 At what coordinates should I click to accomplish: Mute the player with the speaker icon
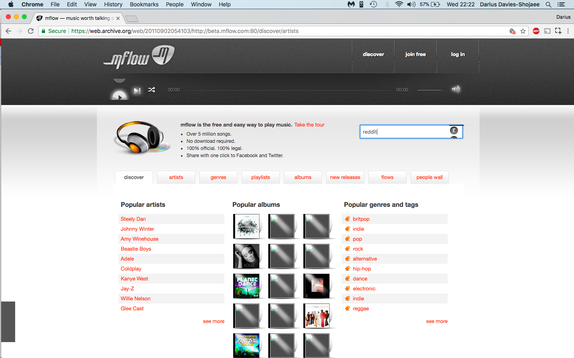point(456,89)
